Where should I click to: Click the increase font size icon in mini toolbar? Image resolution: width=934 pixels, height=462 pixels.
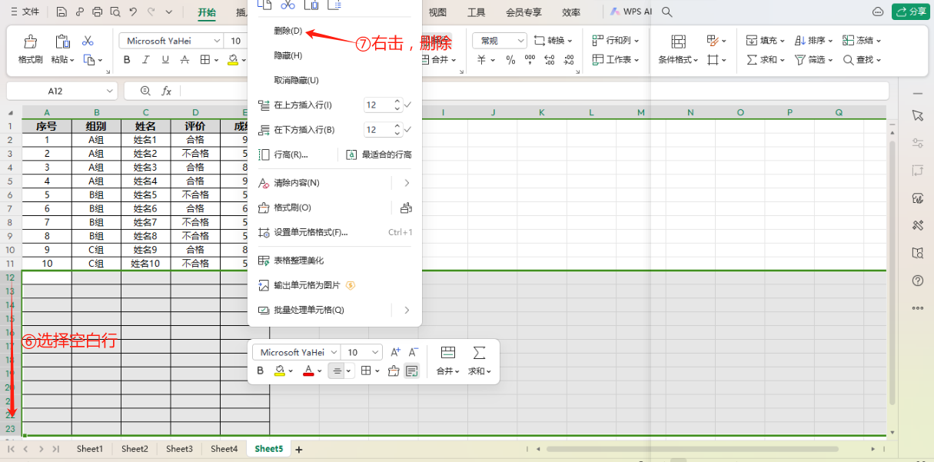pyautogui.click(x=396, y=352)
